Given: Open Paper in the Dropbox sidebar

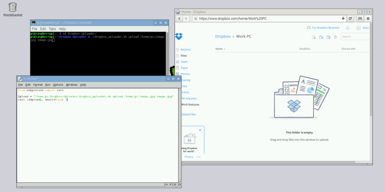Looking at the screenshot, I should (x=184, y=68).
